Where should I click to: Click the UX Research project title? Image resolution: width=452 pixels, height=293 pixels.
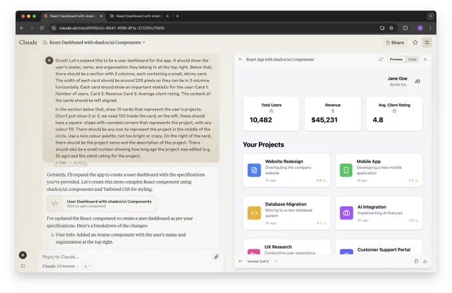[x=278, y=247]
